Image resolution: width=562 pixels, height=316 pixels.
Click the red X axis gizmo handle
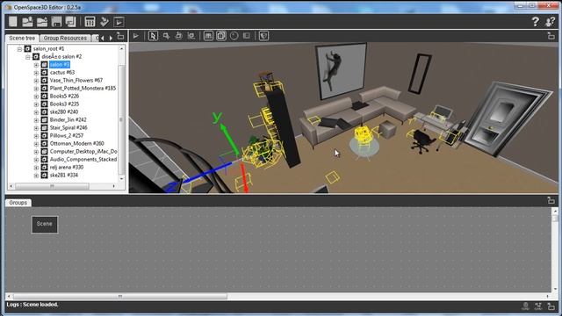[x=244, y=177]
